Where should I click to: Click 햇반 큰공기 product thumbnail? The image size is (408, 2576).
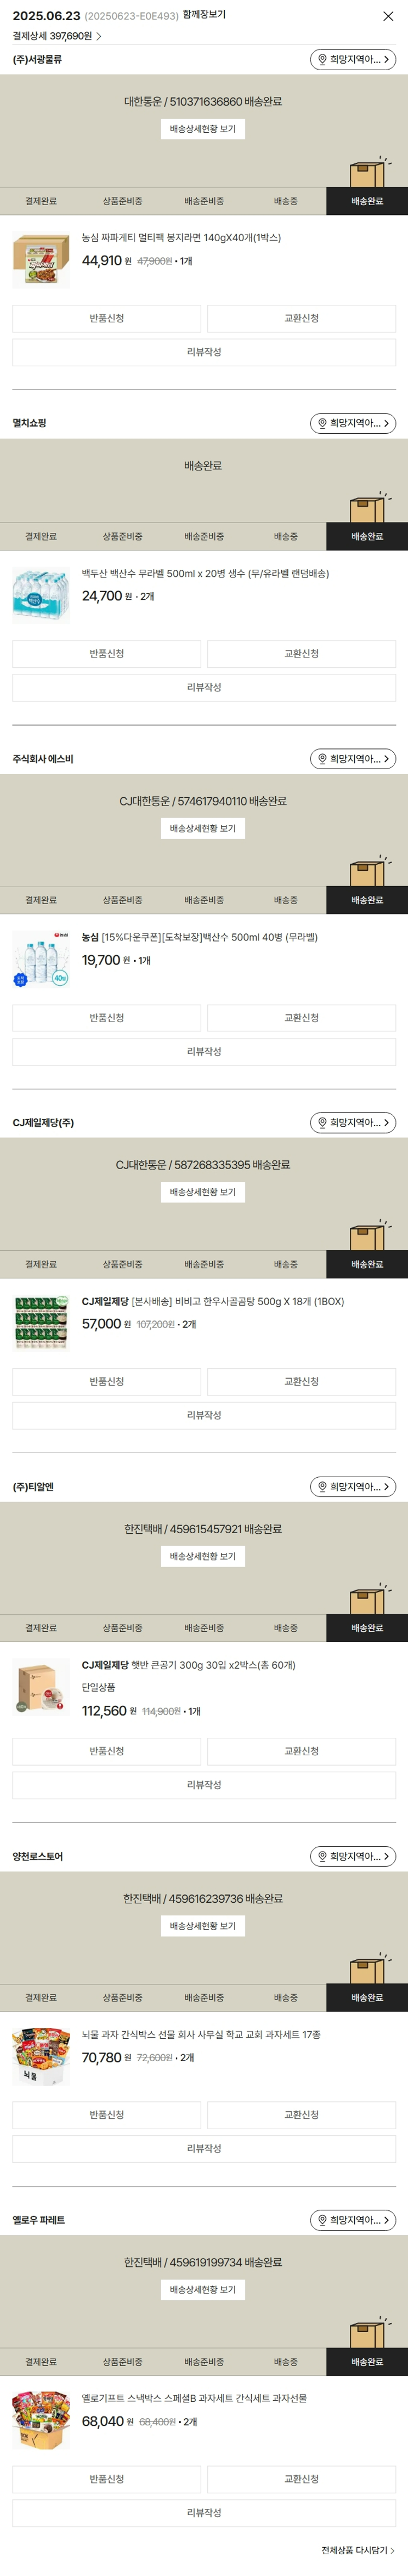point(41,1687)
